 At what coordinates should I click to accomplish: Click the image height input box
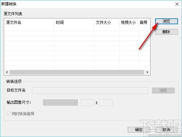106,103
